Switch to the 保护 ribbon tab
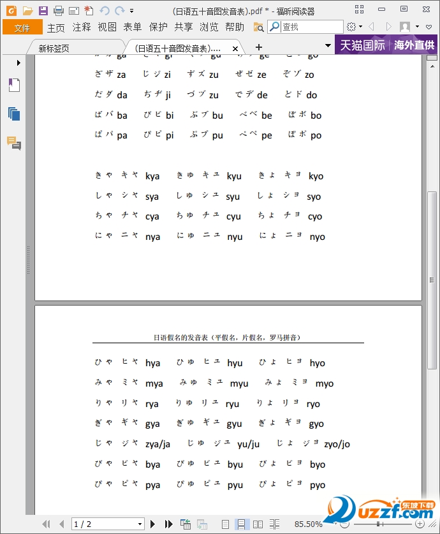The height and width of the screenshot is (534, 440). point(158,27)
